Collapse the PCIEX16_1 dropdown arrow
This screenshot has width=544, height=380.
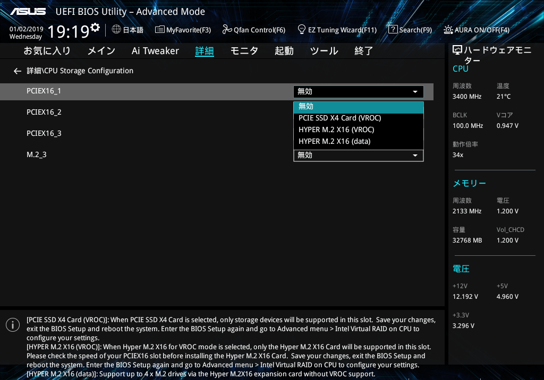(x=415, y=92)
